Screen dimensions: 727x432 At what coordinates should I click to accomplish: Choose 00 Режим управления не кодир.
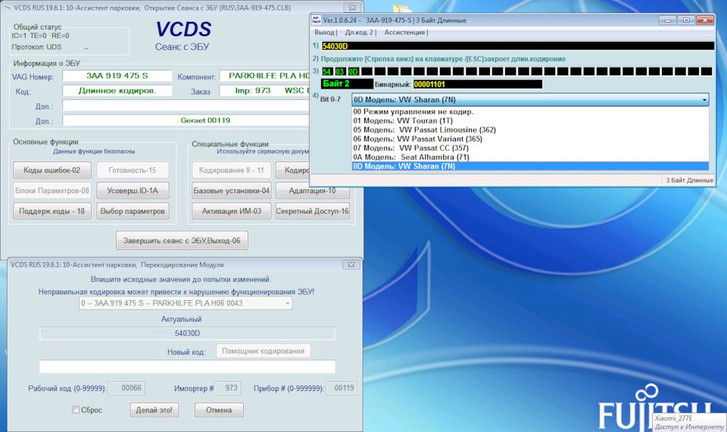click(x=530, y=112)
